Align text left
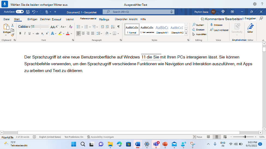This screenshot has width=266, height=149. pos(78,33)
